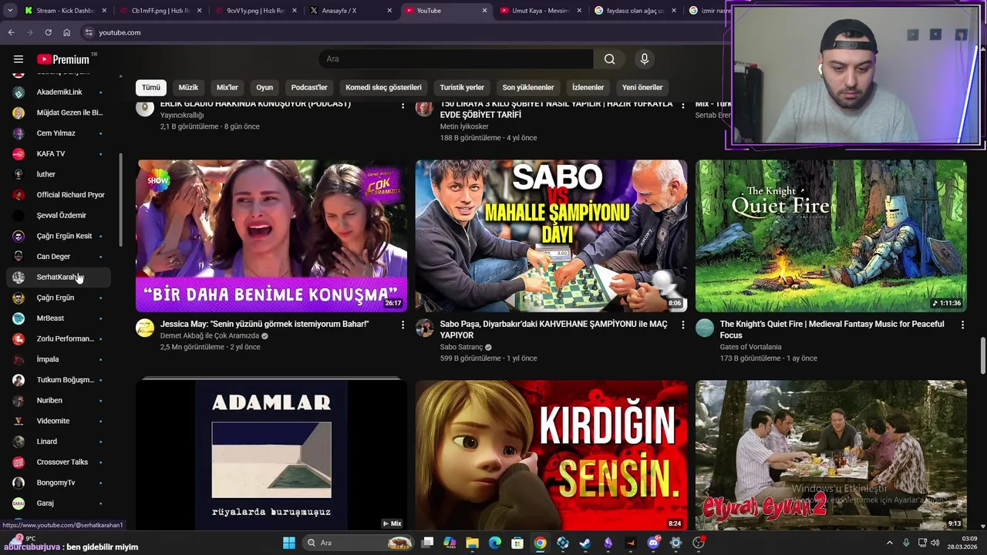
Task: Play the Sabo vs Mahalle Şampiyonu thumbnail
Action: pyautogui.click(x=551, y=236)
